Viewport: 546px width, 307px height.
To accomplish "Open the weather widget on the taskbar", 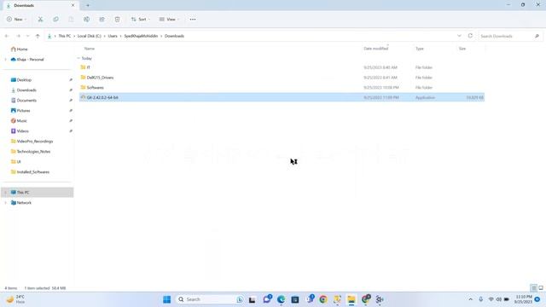I will [x=15, y=299].
